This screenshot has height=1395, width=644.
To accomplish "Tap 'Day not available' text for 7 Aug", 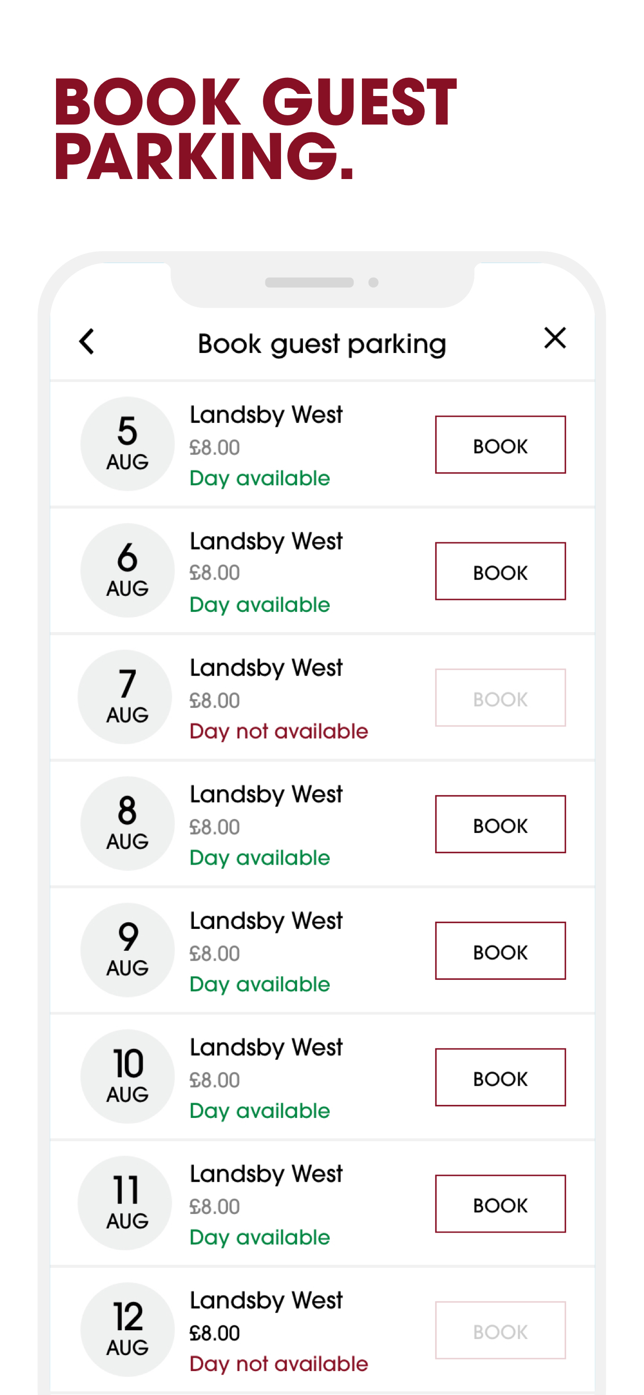I will 279,732.
